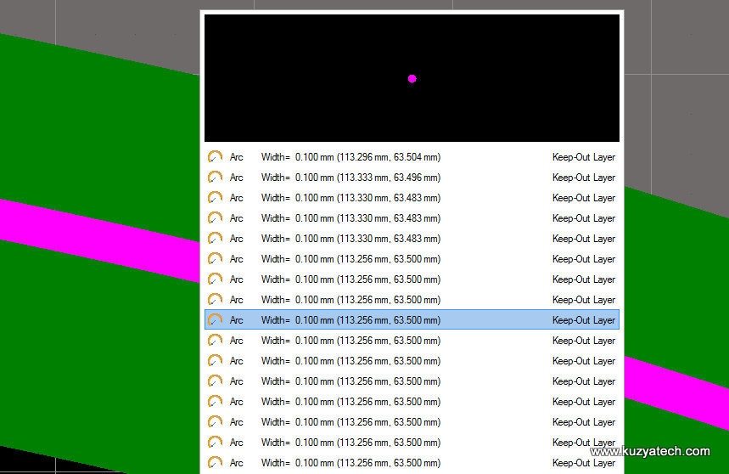Select the Arc at 113.333 mm, 63.496 mm
The image size is (729, 474).
pyautogui.click(x=412, y=178)
